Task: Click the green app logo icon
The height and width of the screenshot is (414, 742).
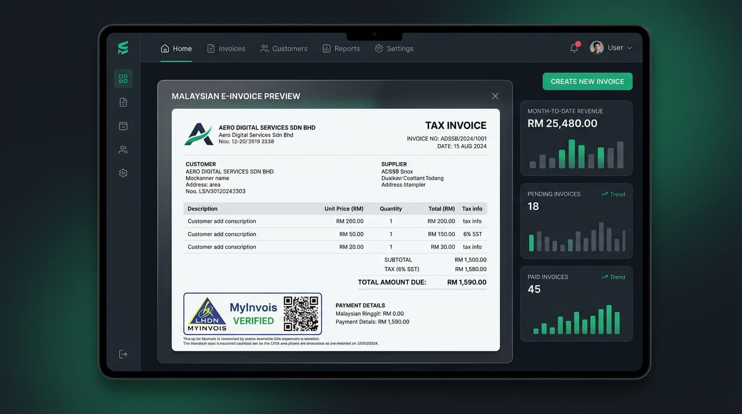Action: coord(123,48)
